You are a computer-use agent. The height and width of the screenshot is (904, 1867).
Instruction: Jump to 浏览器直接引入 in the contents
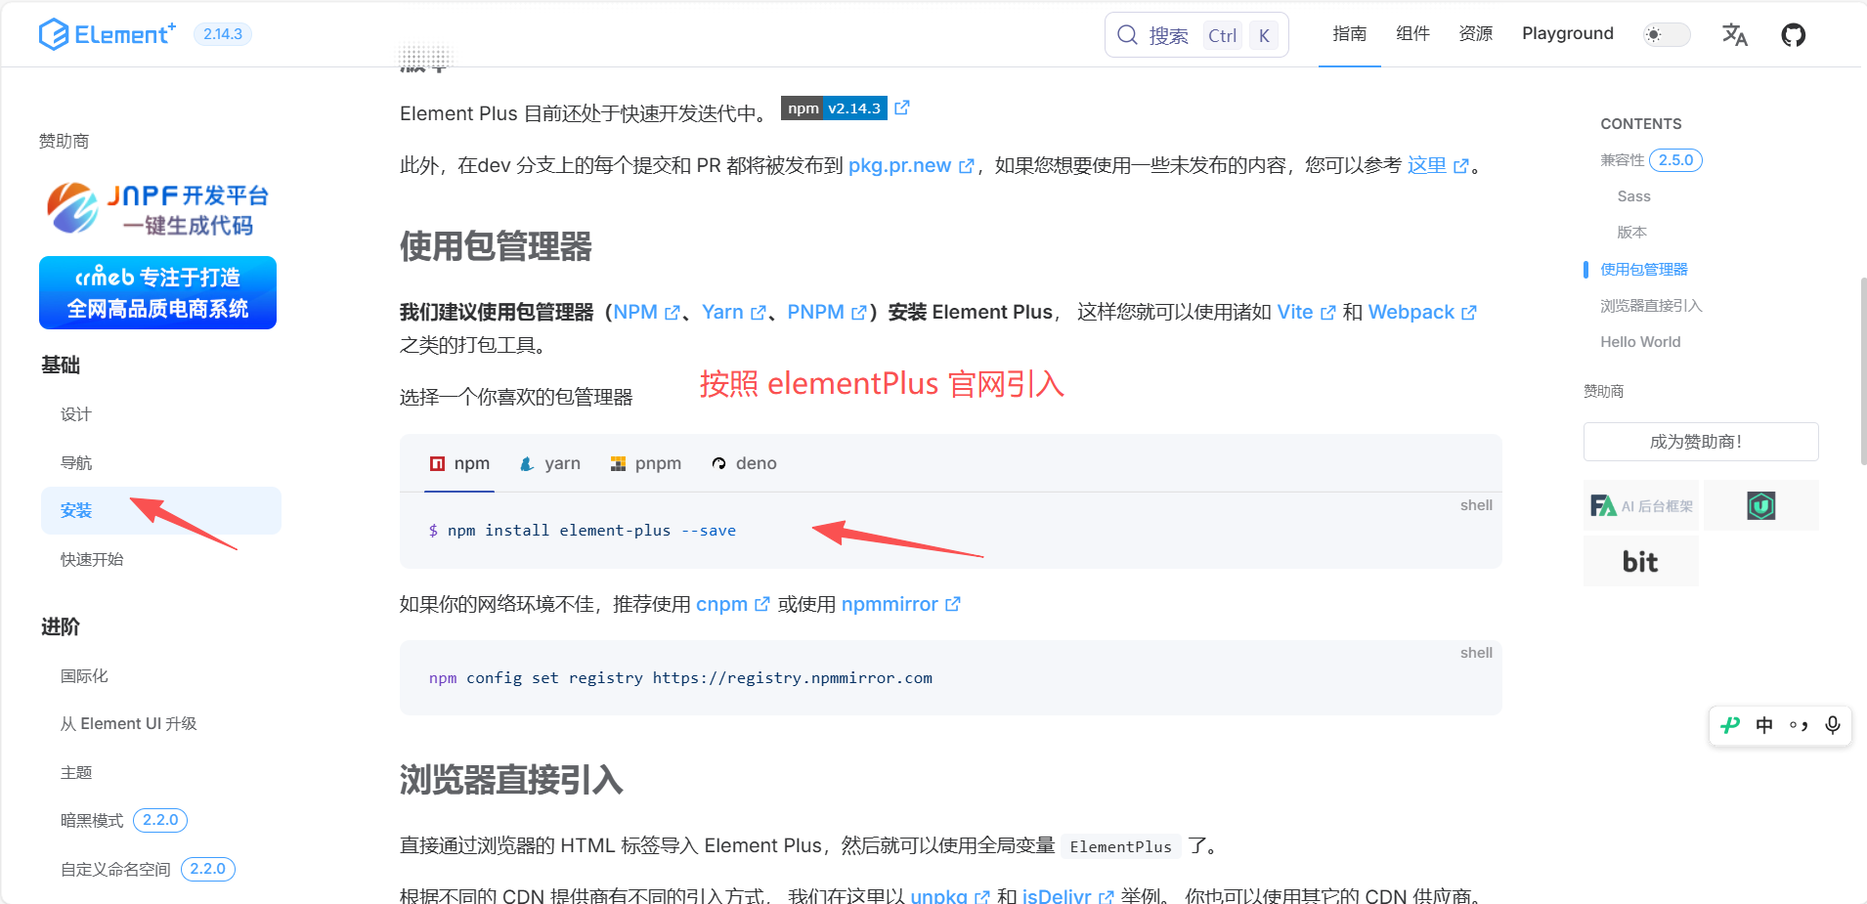tap(1651, 306)
